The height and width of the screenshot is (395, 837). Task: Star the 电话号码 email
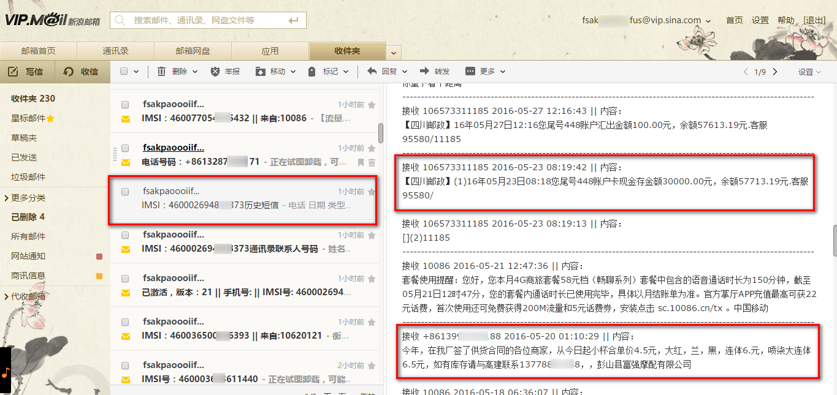[371, 148]
